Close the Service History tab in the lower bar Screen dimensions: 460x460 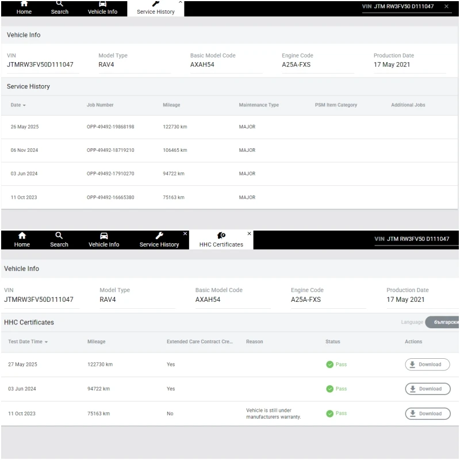[185, 234]
